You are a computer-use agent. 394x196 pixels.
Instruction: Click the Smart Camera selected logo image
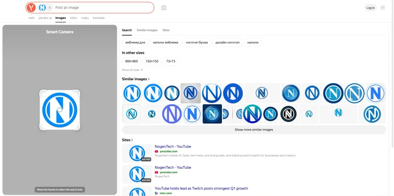coord(60,110)
